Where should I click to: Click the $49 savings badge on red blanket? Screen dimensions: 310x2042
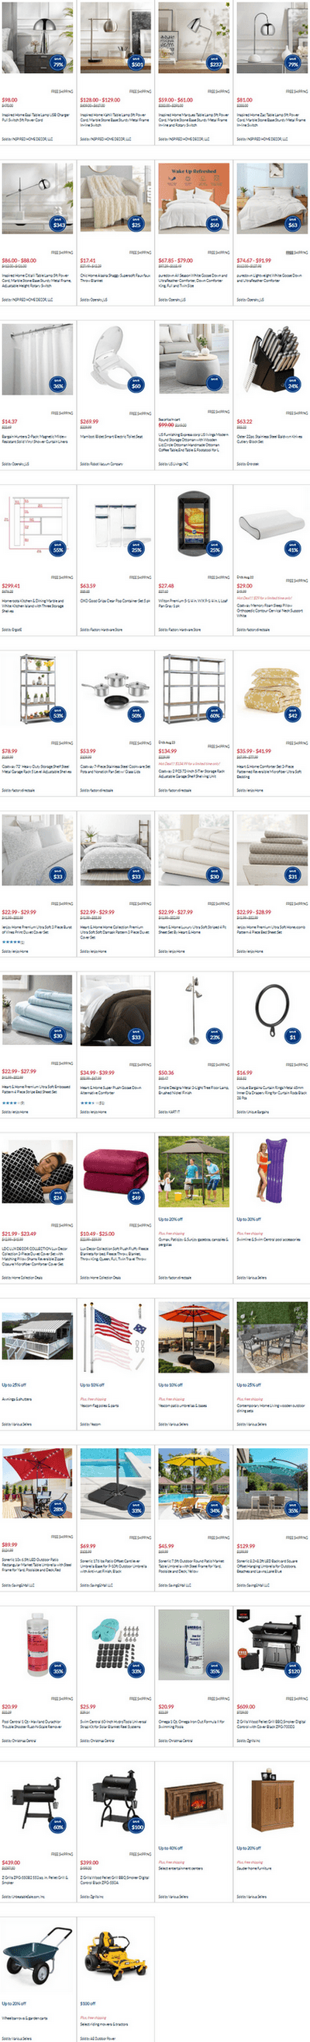point(137,1197)
